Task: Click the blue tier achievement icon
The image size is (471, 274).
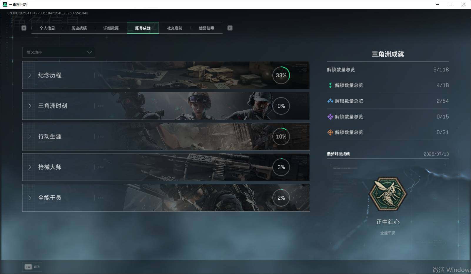Action: coord(330,101)
